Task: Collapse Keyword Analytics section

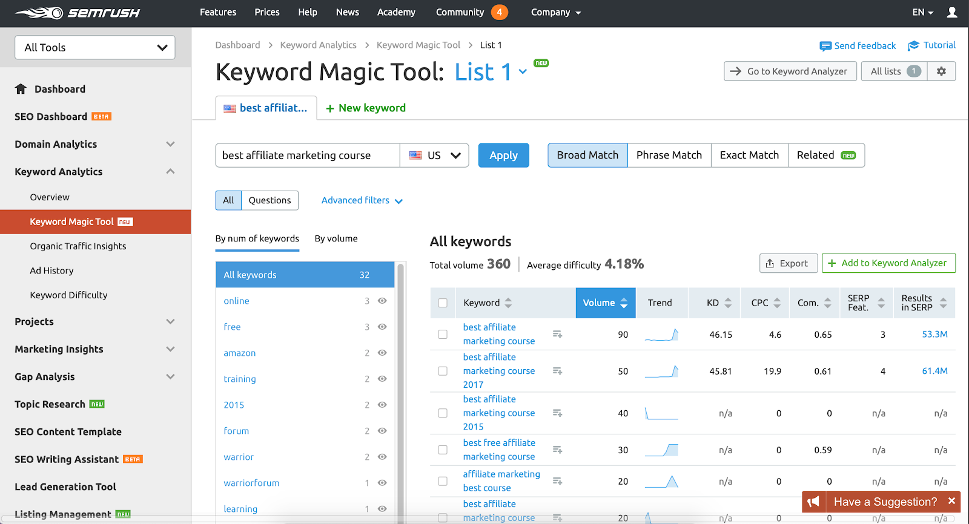Action: [x=170, y=171]
